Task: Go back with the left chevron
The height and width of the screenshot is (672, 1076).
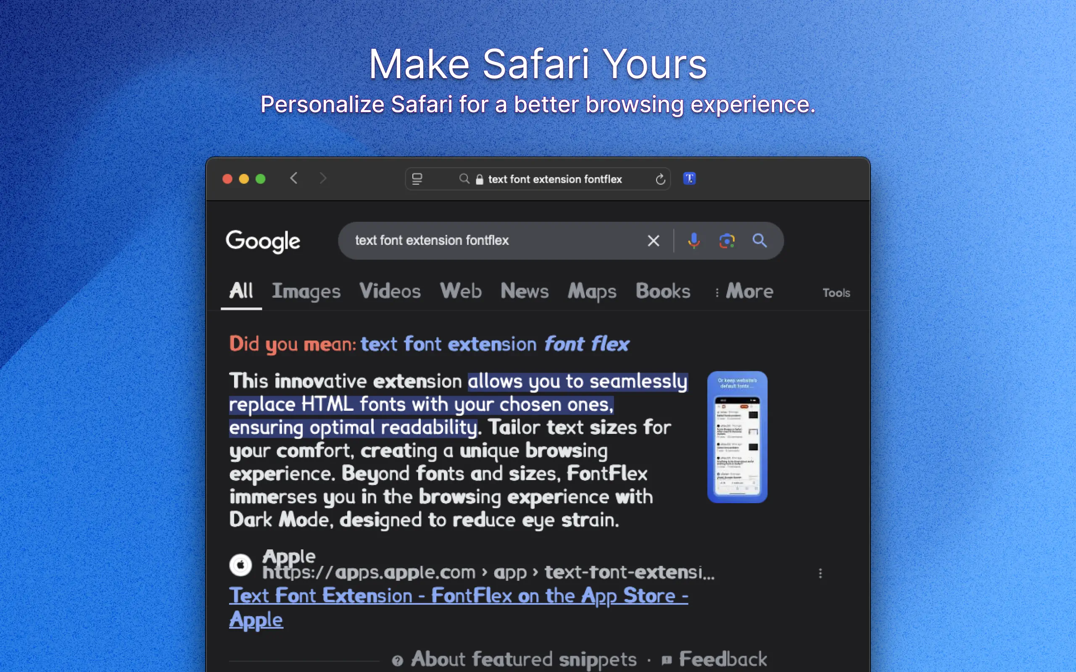Action: click(294, 178)
